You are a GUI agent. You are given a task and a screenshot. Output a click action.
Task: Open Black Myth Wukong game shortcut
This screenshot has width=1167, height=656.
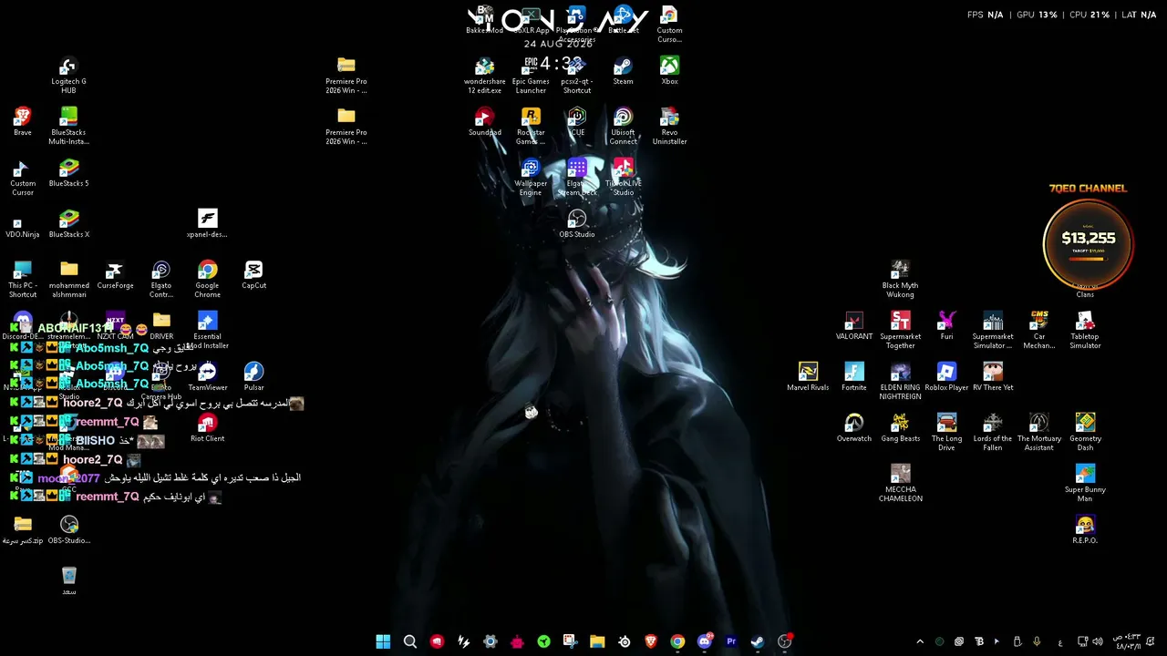[900, 280]
